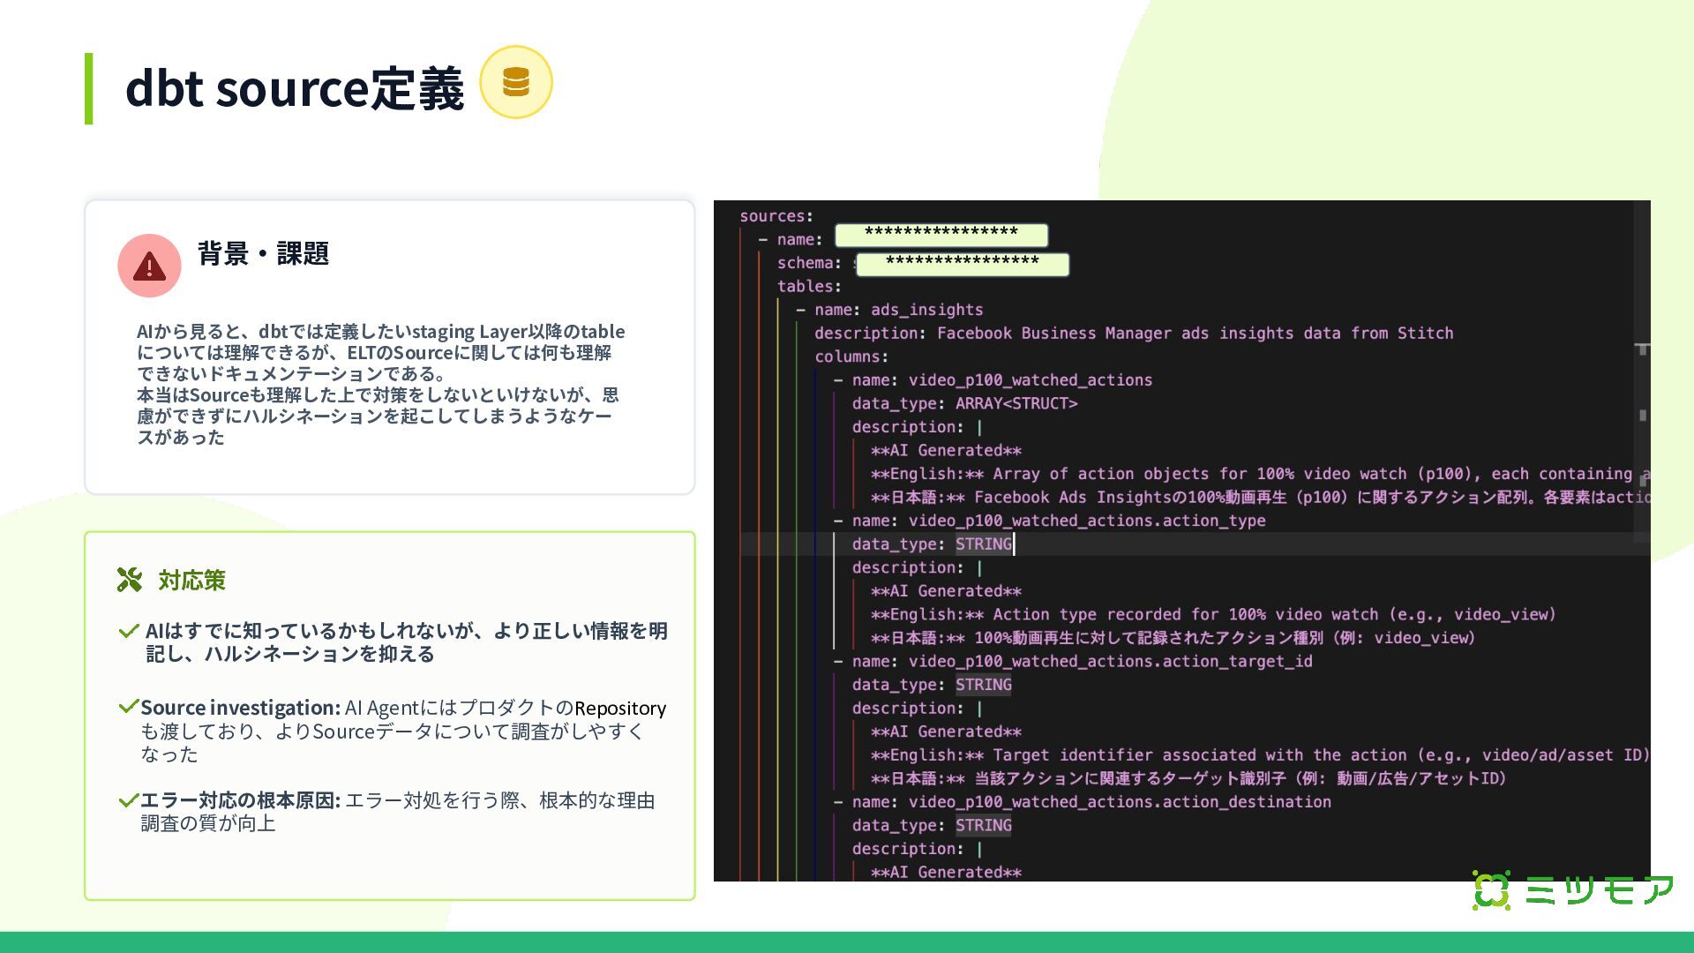Click the dbt source定義 title text
This screenshot has width=1694, height=953.
295,88
